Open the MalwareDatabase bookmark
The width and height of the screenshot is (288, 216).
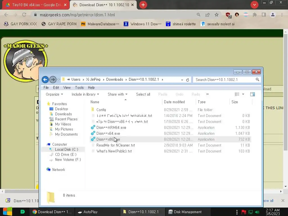[x=100, y=24]
